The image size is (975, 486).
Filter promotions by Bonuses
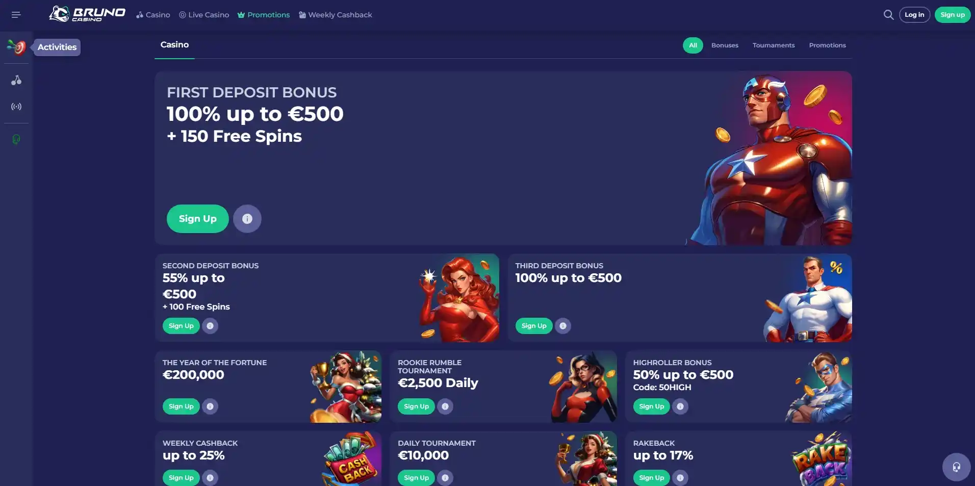[x=725, y=45]
